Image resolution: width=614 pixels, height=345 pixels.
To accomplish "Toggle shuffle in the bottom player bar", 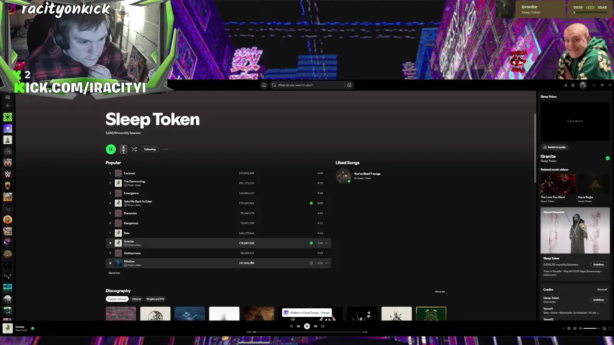I will click(x=291, y=326).
